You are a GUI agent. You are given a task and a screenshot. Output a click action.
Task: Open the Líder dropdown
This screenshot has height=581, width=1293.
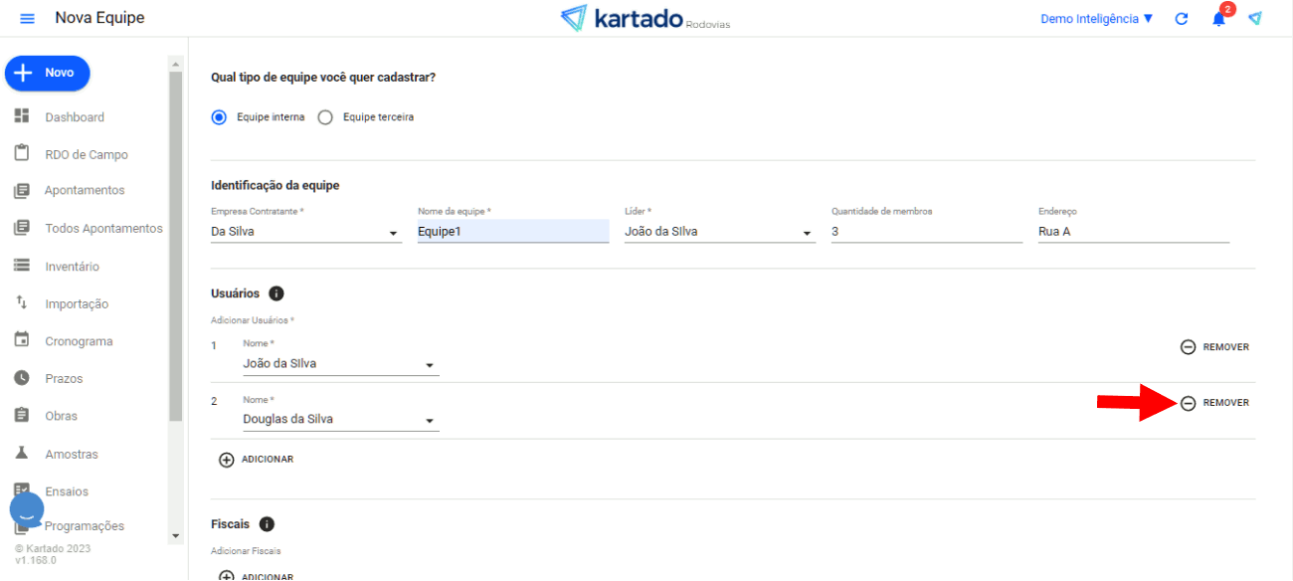click(x=807, y=234)
